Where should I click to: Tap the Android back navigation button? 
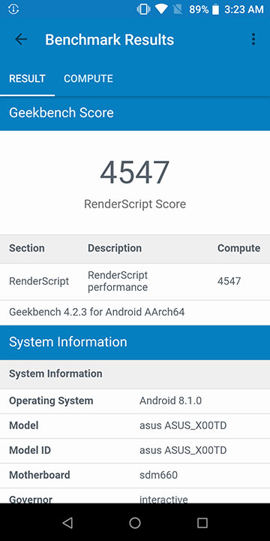67,523
